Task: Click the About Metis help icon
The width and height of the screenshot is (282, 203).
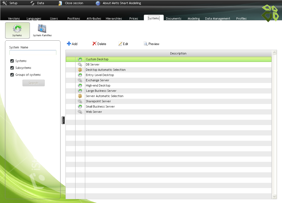Action: click(98, 3)
